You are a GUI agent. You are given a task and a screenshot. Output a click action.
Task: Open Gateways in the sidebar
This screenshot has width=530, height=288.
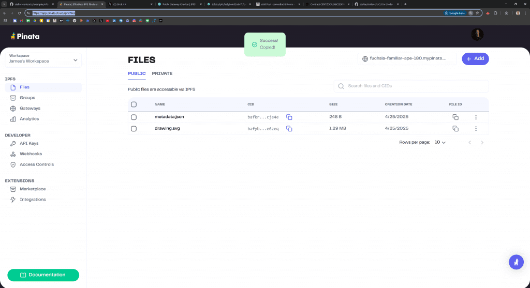point(30,109)
